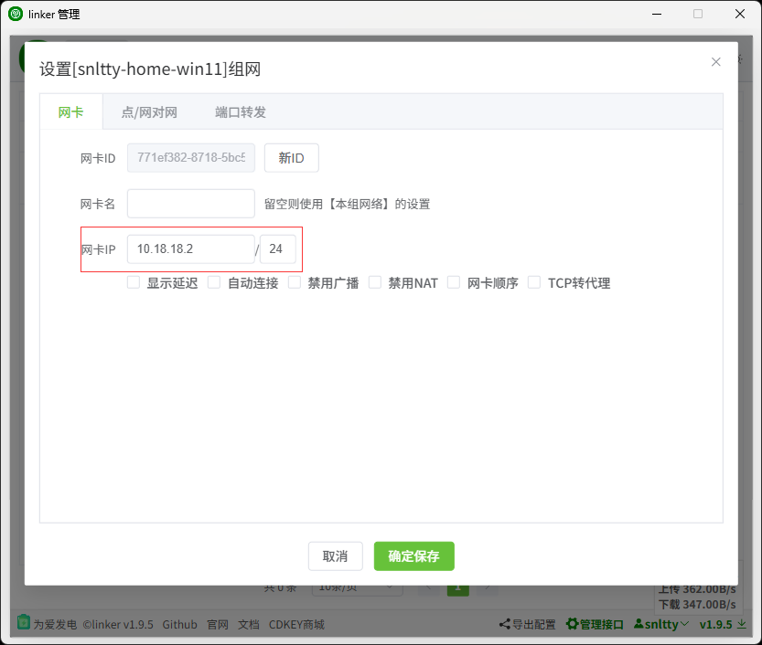Toggle the 自动连接 checkbox
The image size is (762, 645).
click(x=214, y=282)
